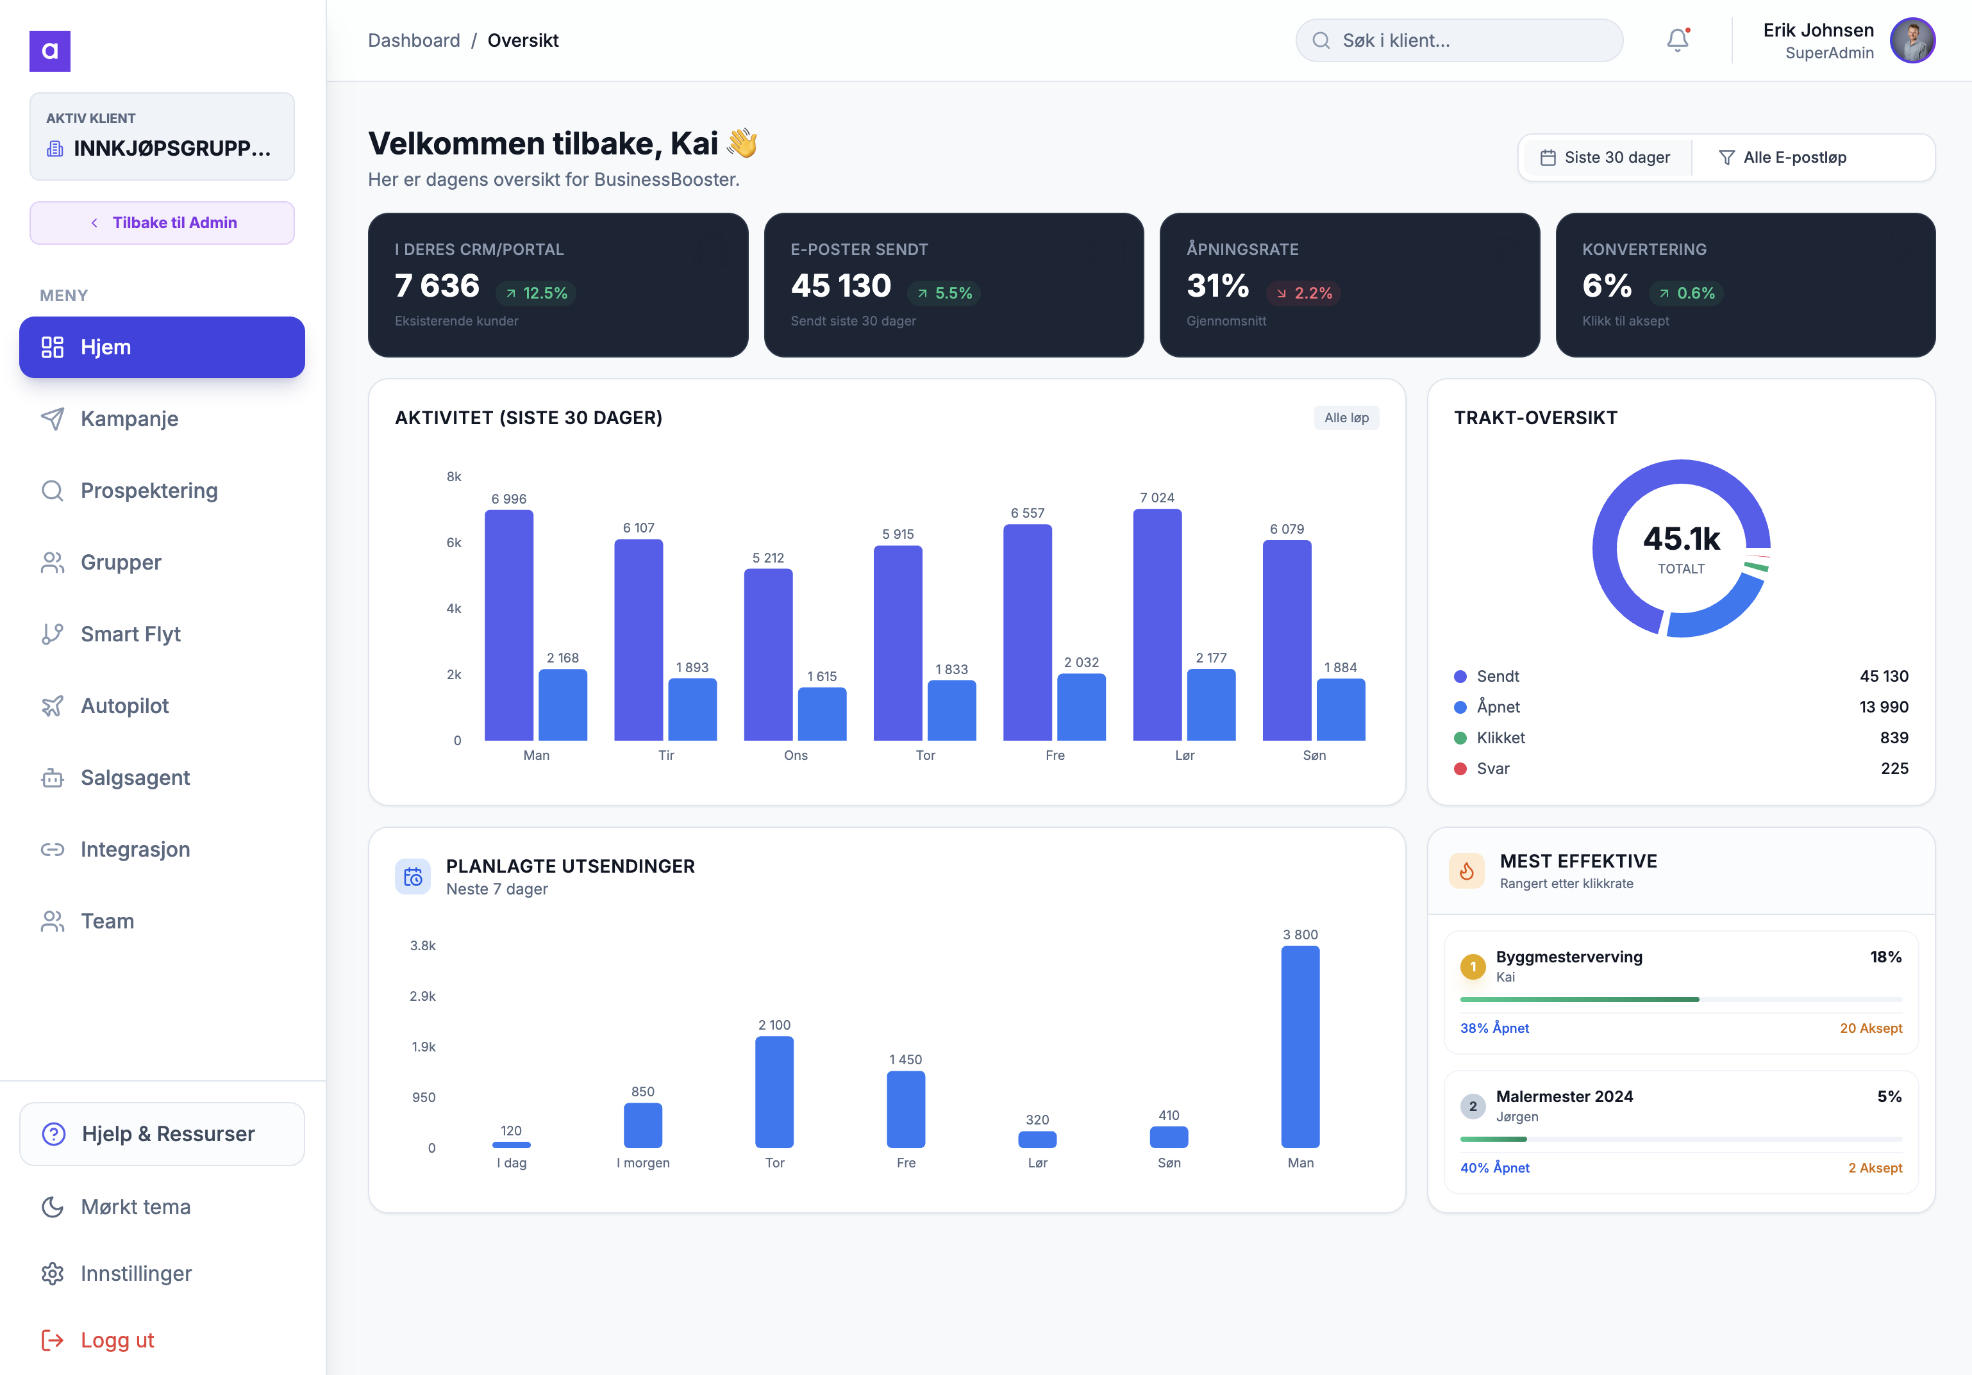Toggle Mørkt tema dark mode
Screen dimensions: 1972x1375
point(136,1206)
